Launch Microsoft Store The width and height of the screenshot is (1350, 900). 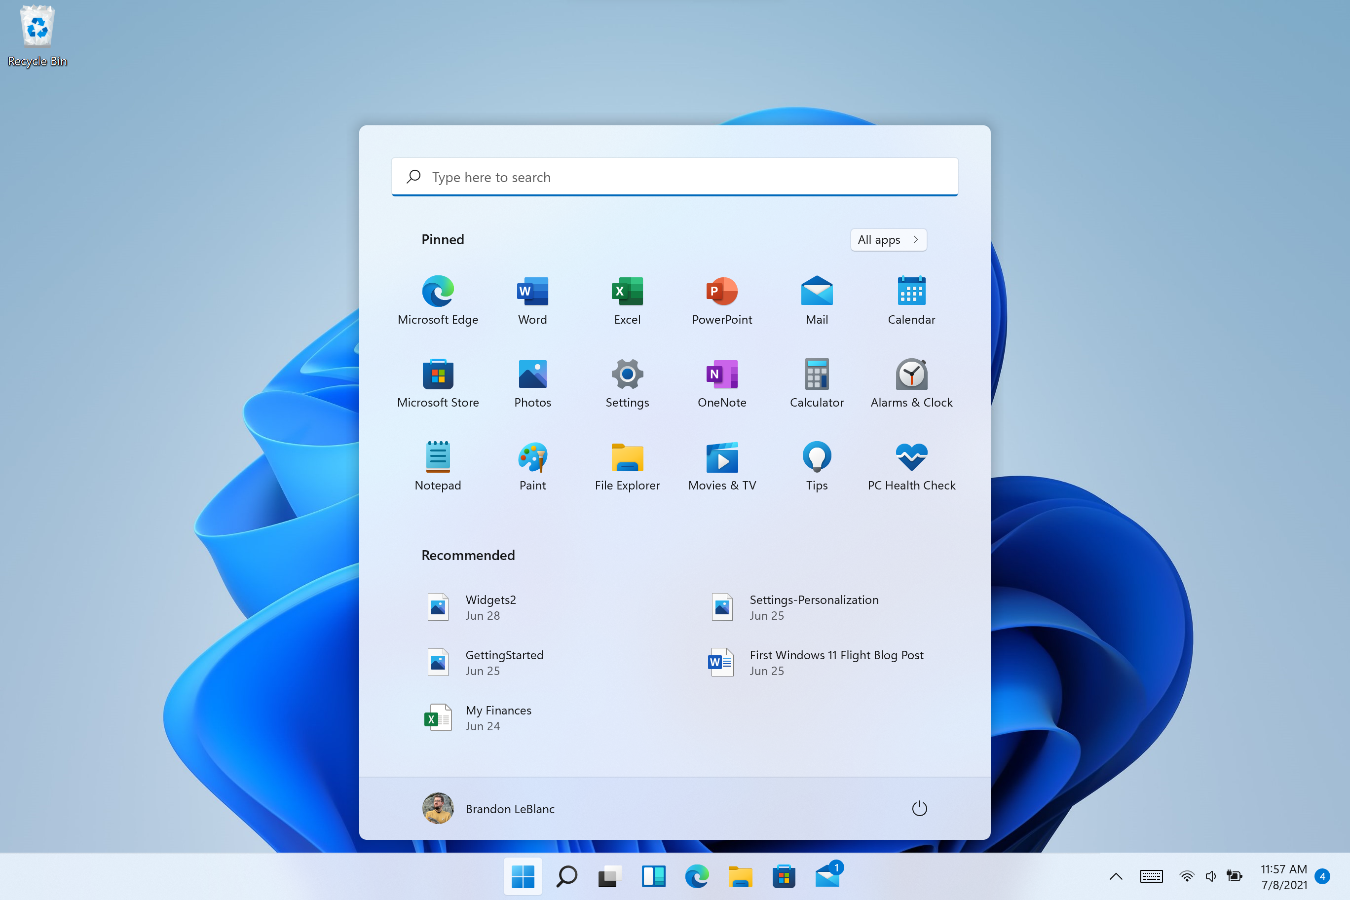[437, 374]
